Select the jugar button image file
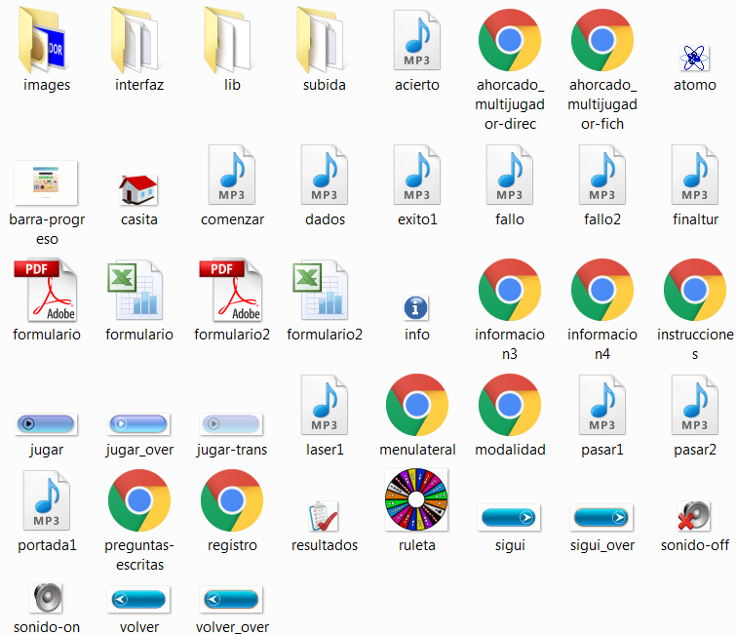Viewport: 737px width, 635px height. [x=46, y=424]
